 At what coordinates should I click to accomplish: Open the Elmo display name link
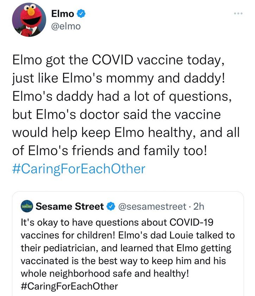pyautogui.click(x=63, y=14)
